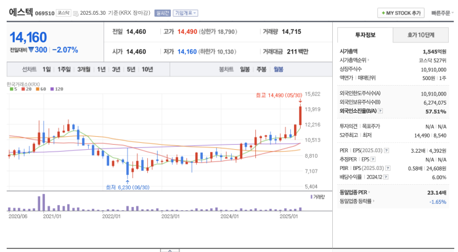Select the 일봉 candle chart
The width and height of the screenshot is (458, 252).
(245, 70)
